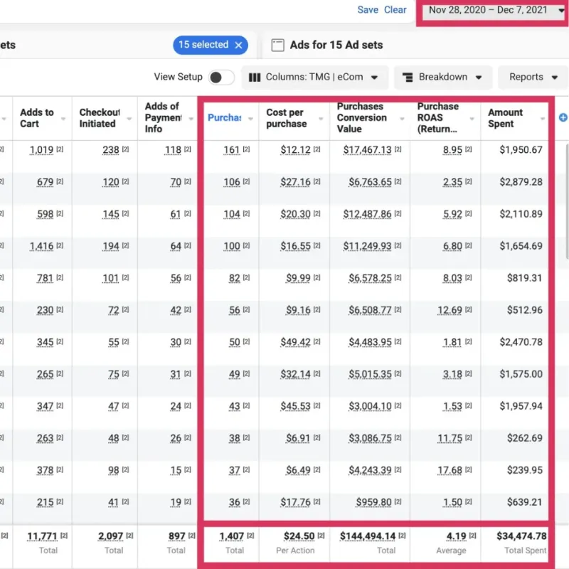The image size is (569, 569).
Task: Click the 8.95 ROAS value
Action: tap(452, 150)
